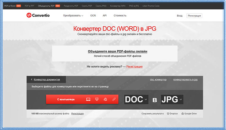Click the Вход login link
The height and width of the screenshot is (130, 226).
(x=180, y=16)
